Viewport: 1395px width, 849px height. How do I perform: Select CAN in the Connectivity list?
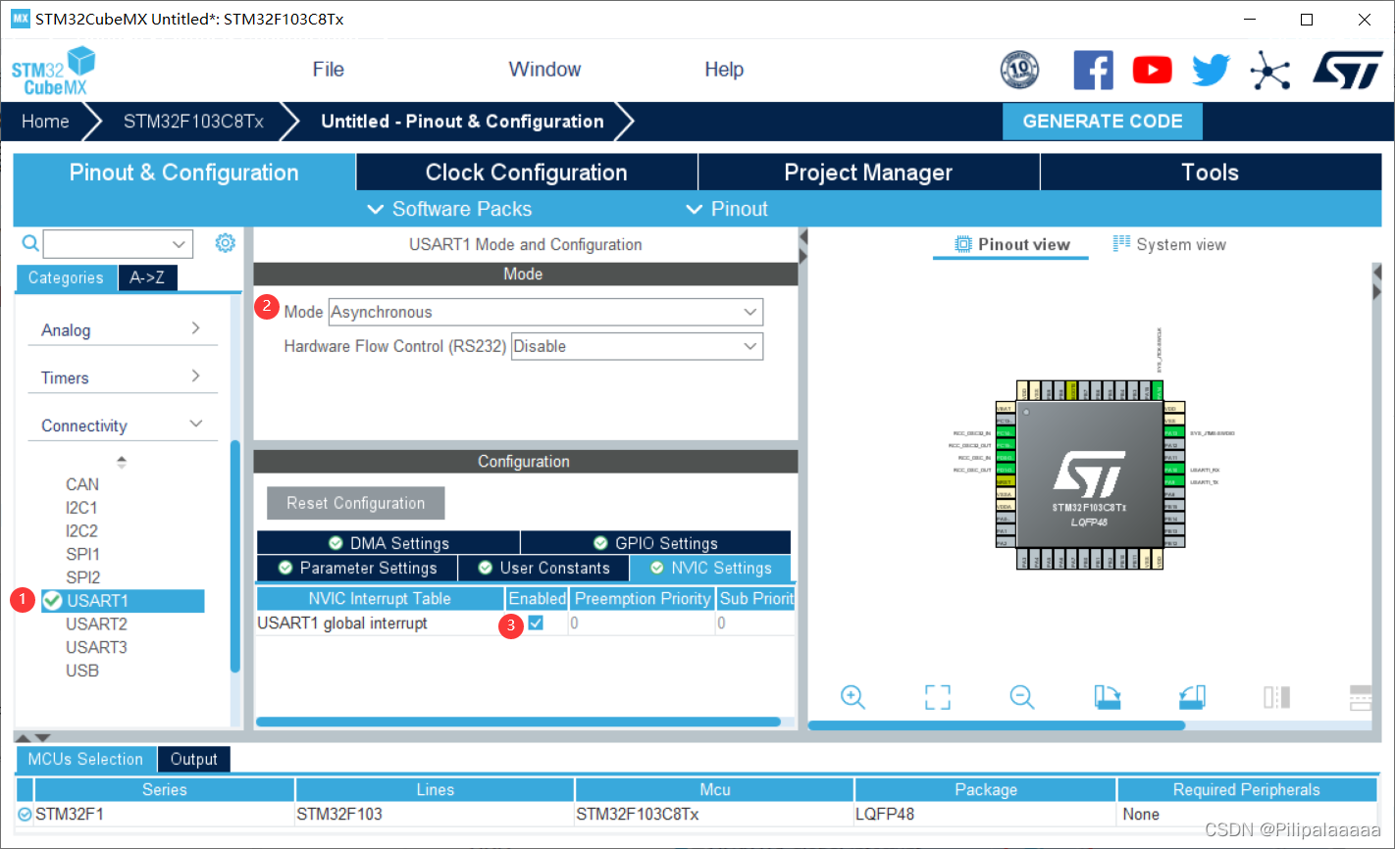click(82, 484)
